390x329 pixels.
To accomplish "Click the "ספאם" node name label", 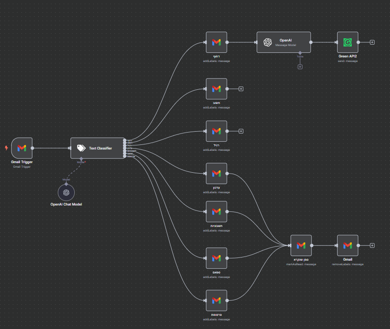I will tap(216, 272).
